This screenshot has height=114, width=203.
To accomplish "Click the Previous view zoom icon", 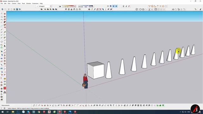I will pos(103,9).
